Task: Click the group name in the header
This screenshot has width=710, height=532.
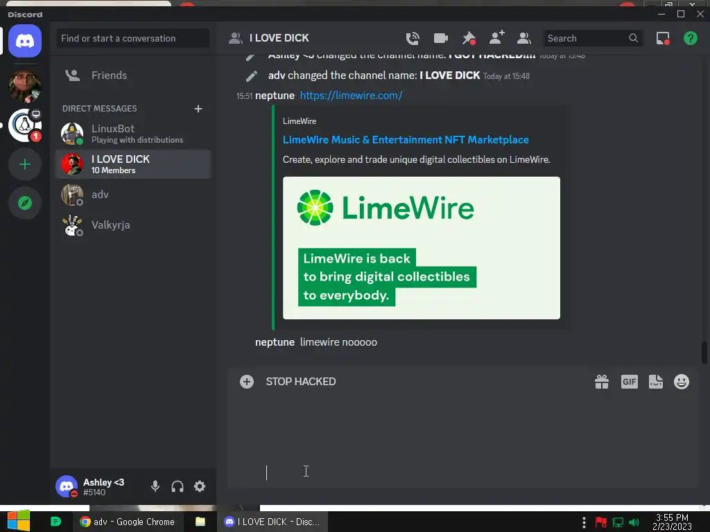Action: (279, 38)
